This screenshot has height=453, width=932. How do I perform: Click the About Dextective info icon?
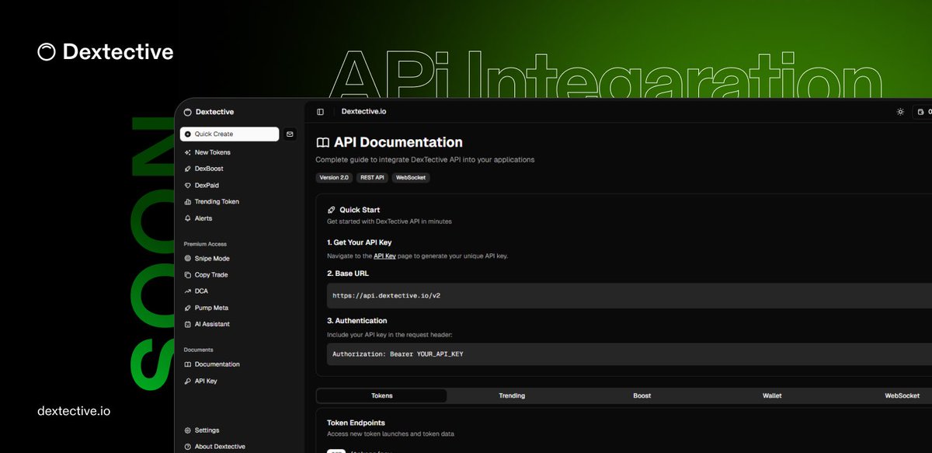[187, 447]
